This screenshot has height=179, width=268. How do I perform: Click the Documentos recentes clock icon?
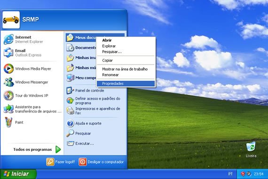pyautogui.click(x=70, y=48)
